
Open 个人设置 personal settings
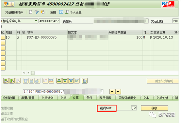point(74,12)
